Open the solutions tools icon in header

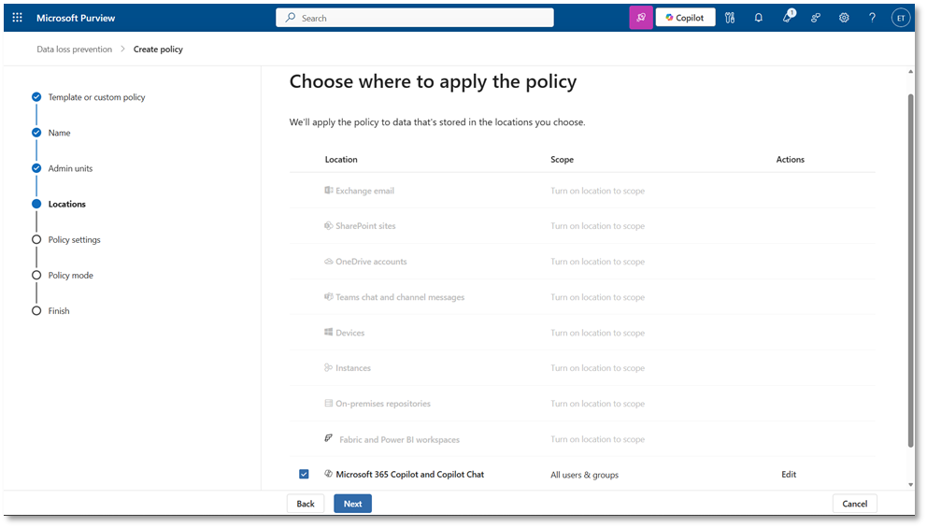tap(730, 18)
